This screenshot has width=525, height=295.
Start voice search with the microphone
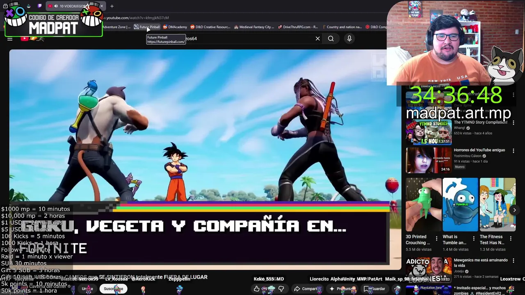coord(349,39)
